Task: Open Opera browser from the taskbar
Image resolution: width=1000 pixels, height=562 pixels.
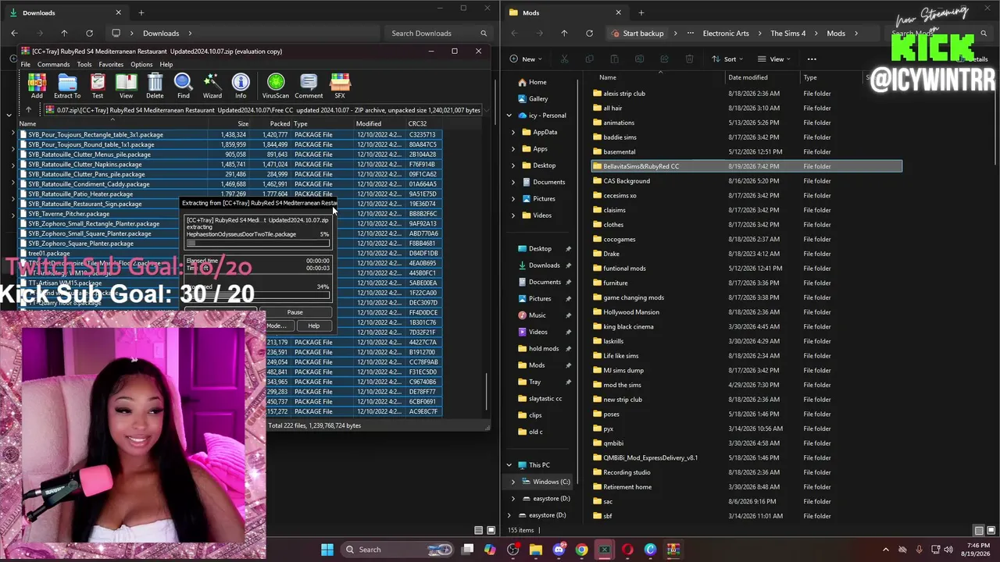Action: pos(627,550)
